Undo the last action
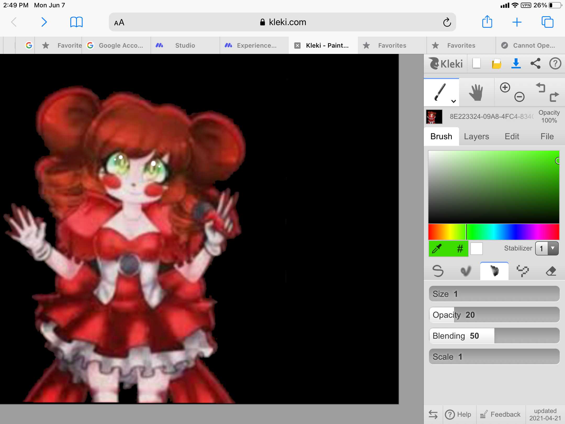The width and height of the screenshot is (565, 424). click(540, 88)
